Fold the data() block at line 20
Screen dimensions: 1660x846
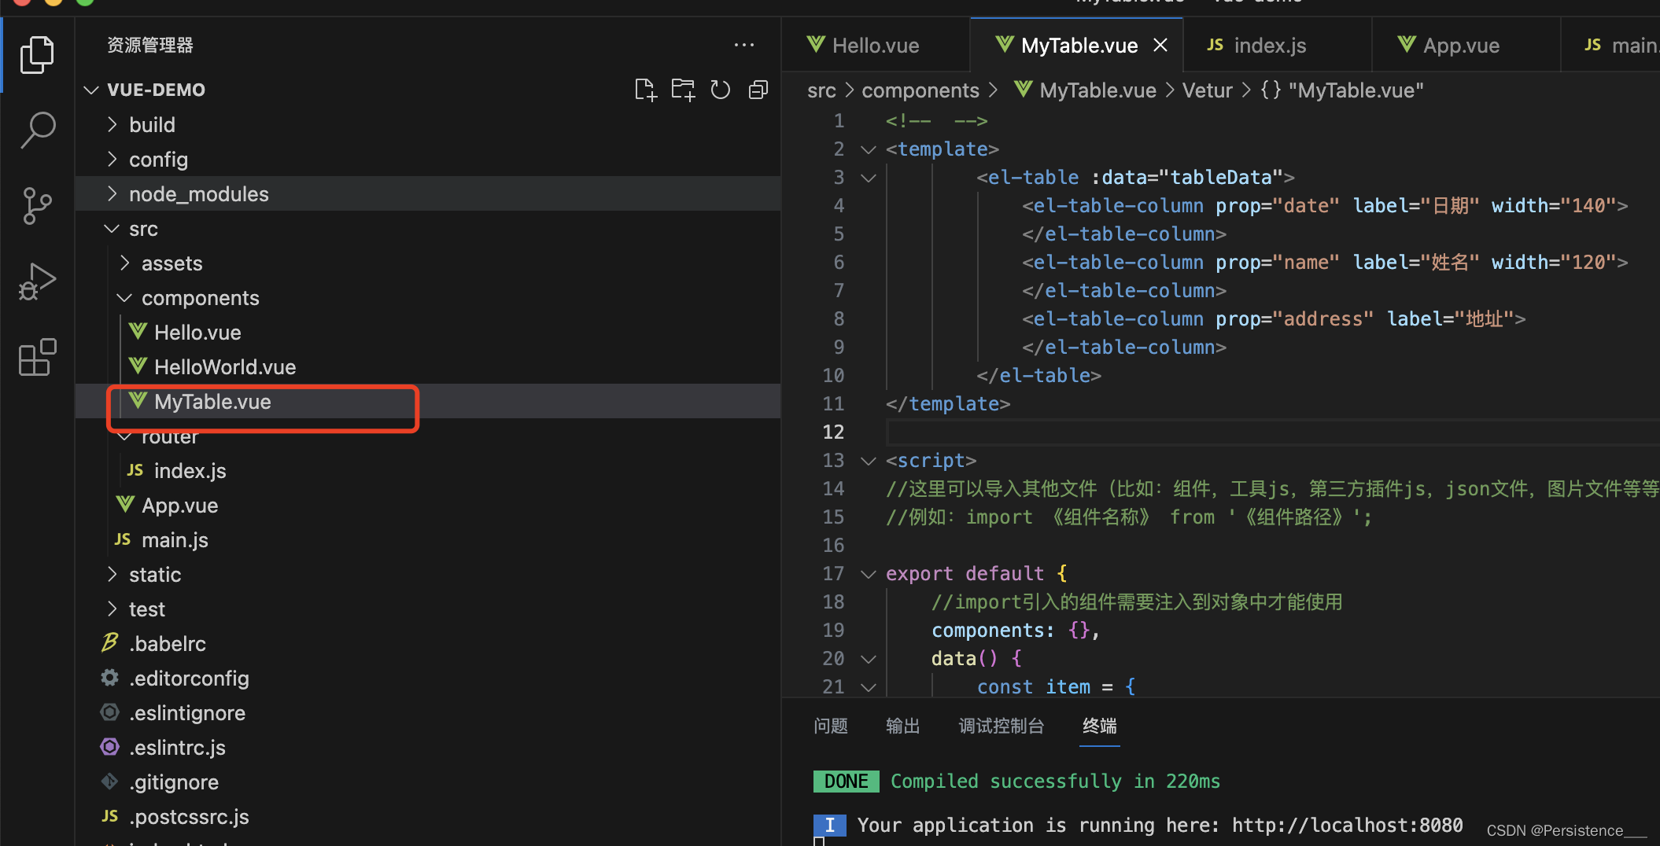(868, 659)
